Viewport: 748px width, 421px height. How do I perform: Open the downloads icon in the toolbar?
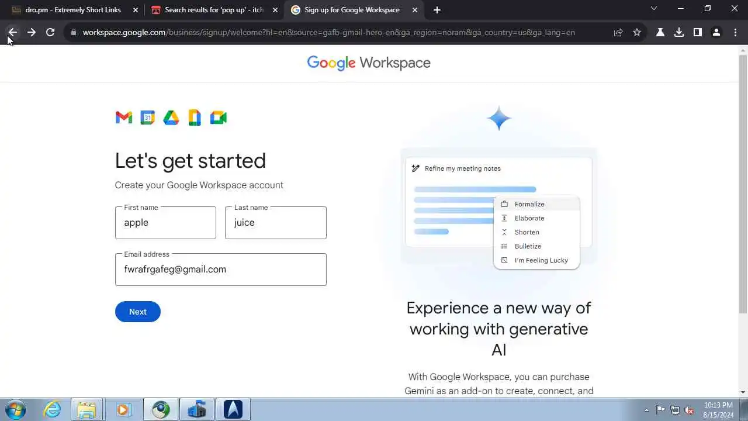click(x=679, y=32)
